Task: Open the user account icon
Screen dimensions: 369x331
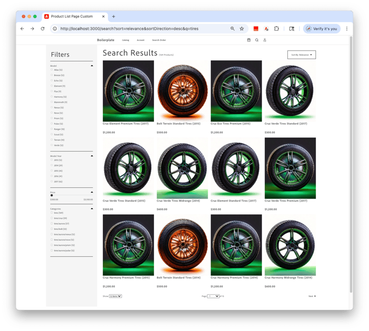Action: click(x=265, y=40)
